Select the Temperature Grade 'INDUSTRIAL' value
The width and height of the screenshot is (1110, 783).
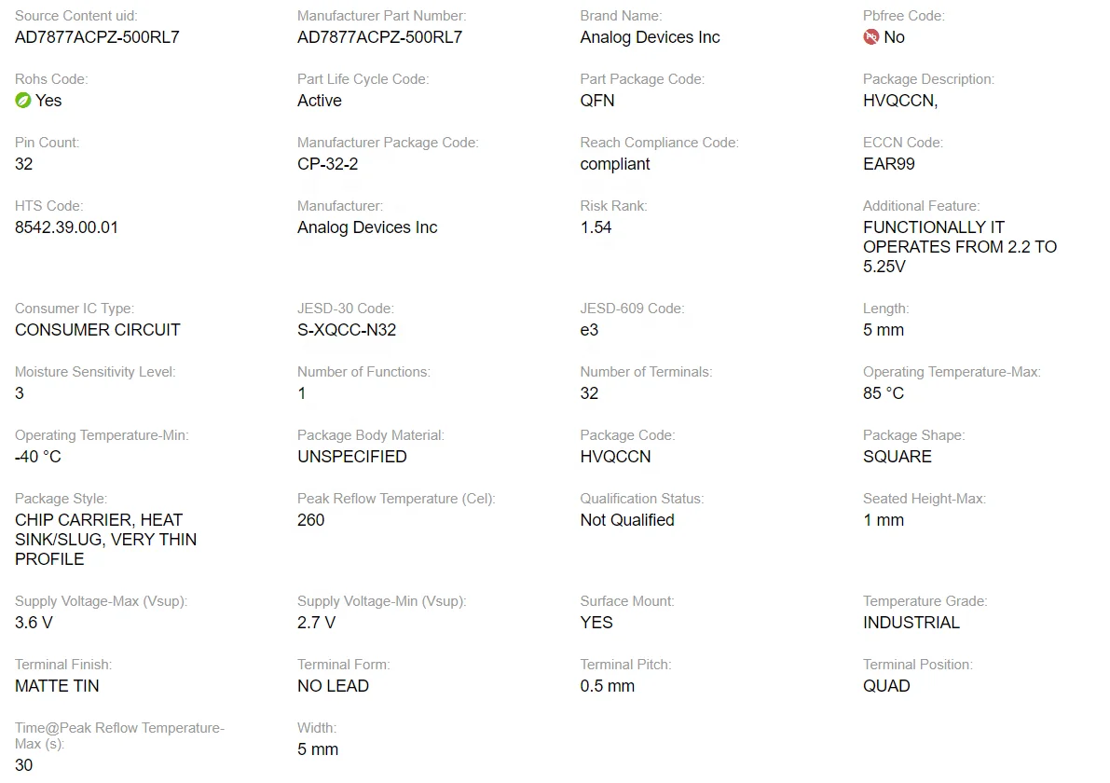[x=911, y=623]
